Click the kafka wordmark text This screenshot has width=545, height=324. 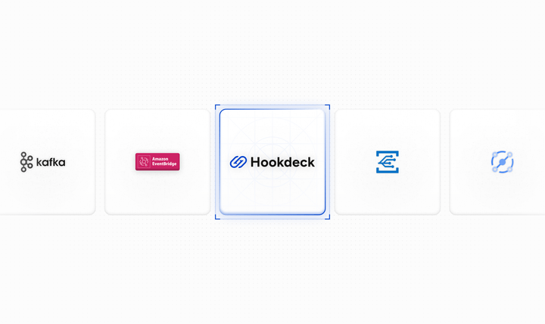pos(51,162)
